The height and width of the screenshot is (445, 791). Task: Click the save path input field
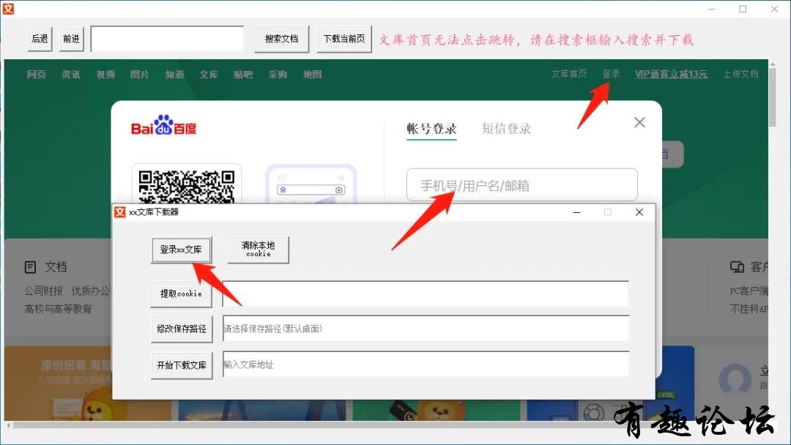click(x=426, y=329)
